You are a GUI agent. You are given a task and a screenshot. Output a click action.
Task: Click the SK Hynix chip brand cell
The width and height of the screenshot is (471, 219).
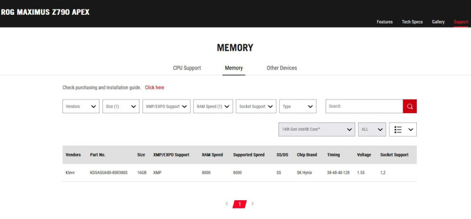[x=304, y=172]
